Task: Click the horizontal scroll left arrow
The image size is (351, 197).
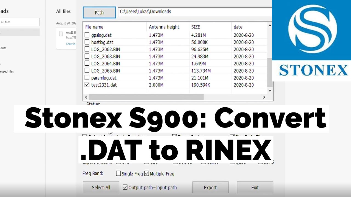Action: point(86,97)
